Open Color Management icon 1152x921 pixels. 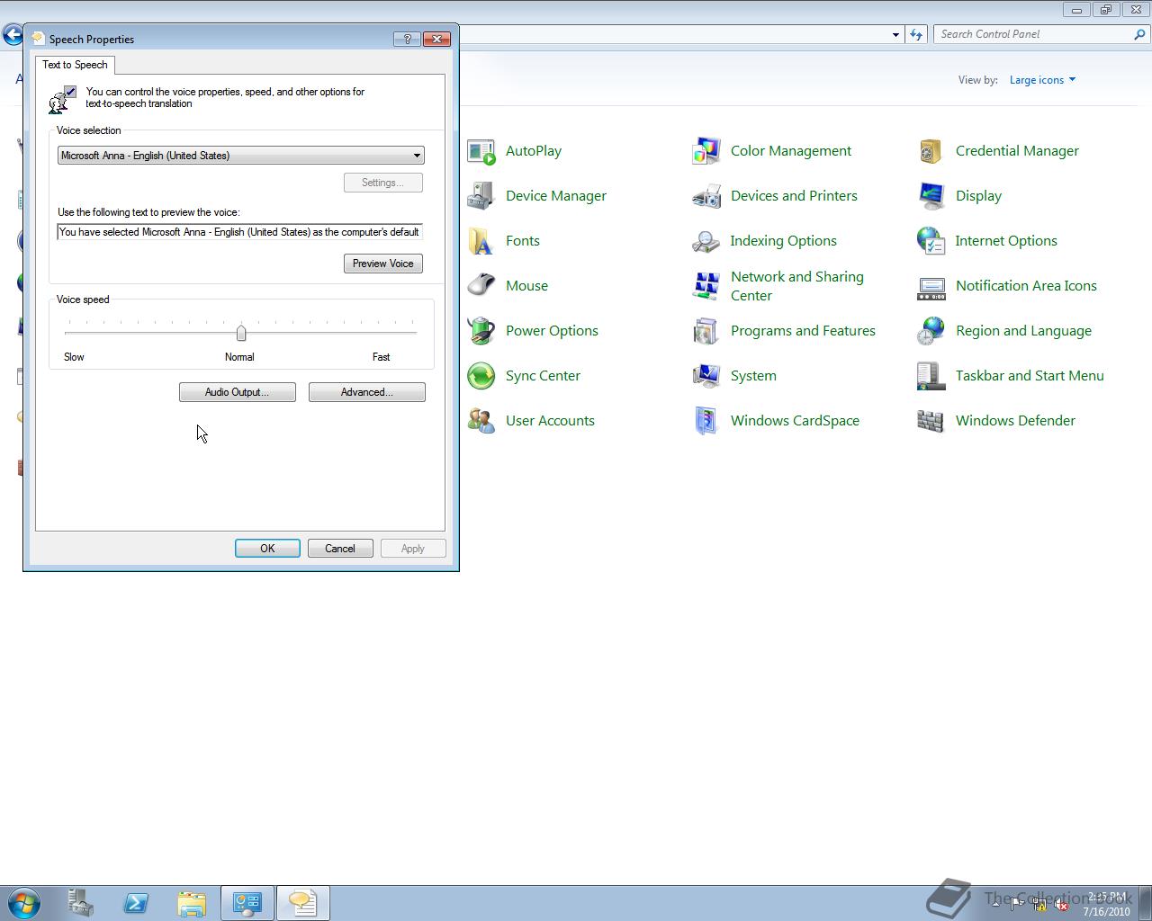[x=706, y=151]
